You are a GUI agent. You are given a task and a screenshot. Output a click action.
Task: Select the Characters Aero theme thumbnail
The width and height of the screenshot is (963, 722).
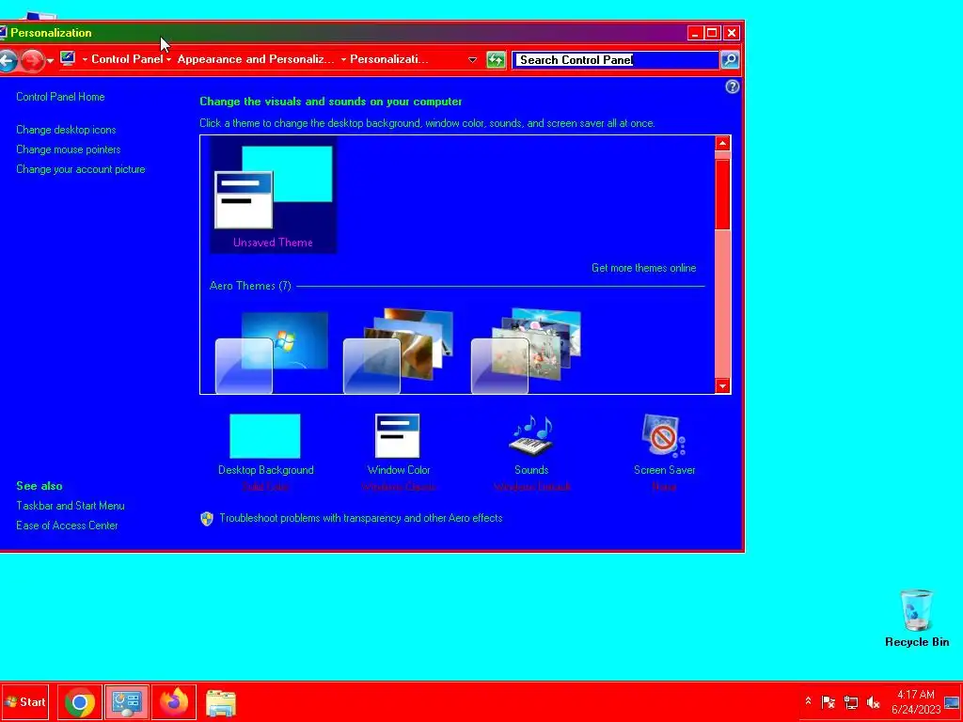[526, 352]
